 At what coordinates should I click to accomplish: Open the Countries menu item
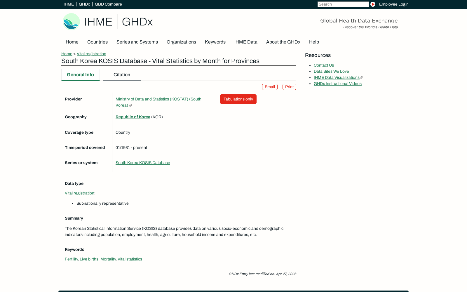(97, 42)
